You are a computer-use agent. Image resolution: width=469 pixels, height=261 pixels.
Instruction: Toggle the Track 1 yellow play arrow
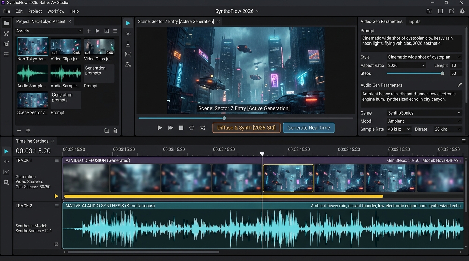point(56,196)
